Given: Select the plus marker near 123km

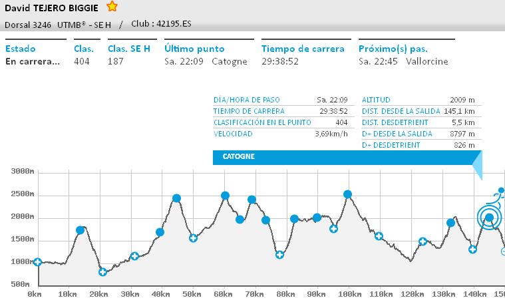Looking at the screenshot, I should point(422,241).
